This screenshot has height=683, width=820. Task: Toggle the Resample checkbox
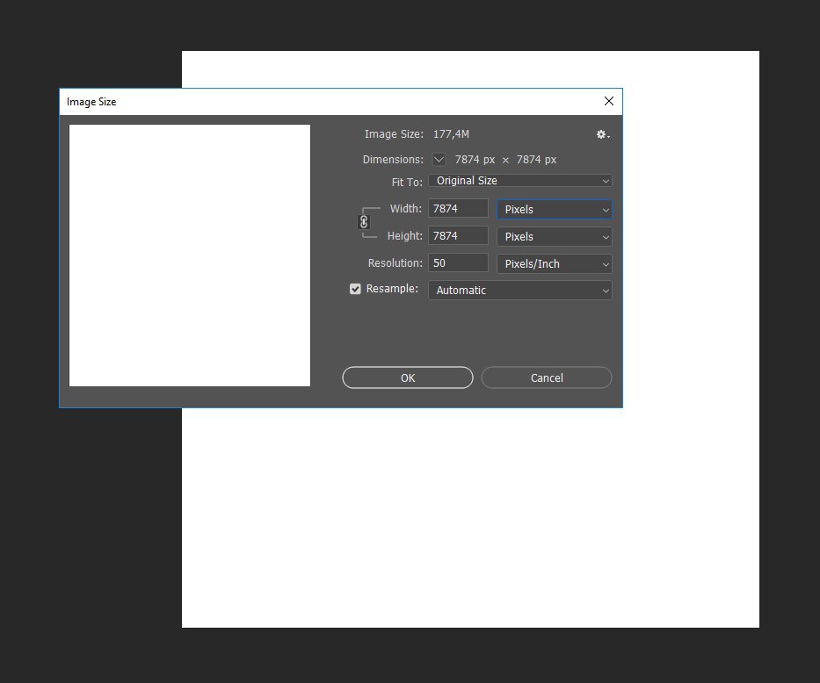[355, 289]
